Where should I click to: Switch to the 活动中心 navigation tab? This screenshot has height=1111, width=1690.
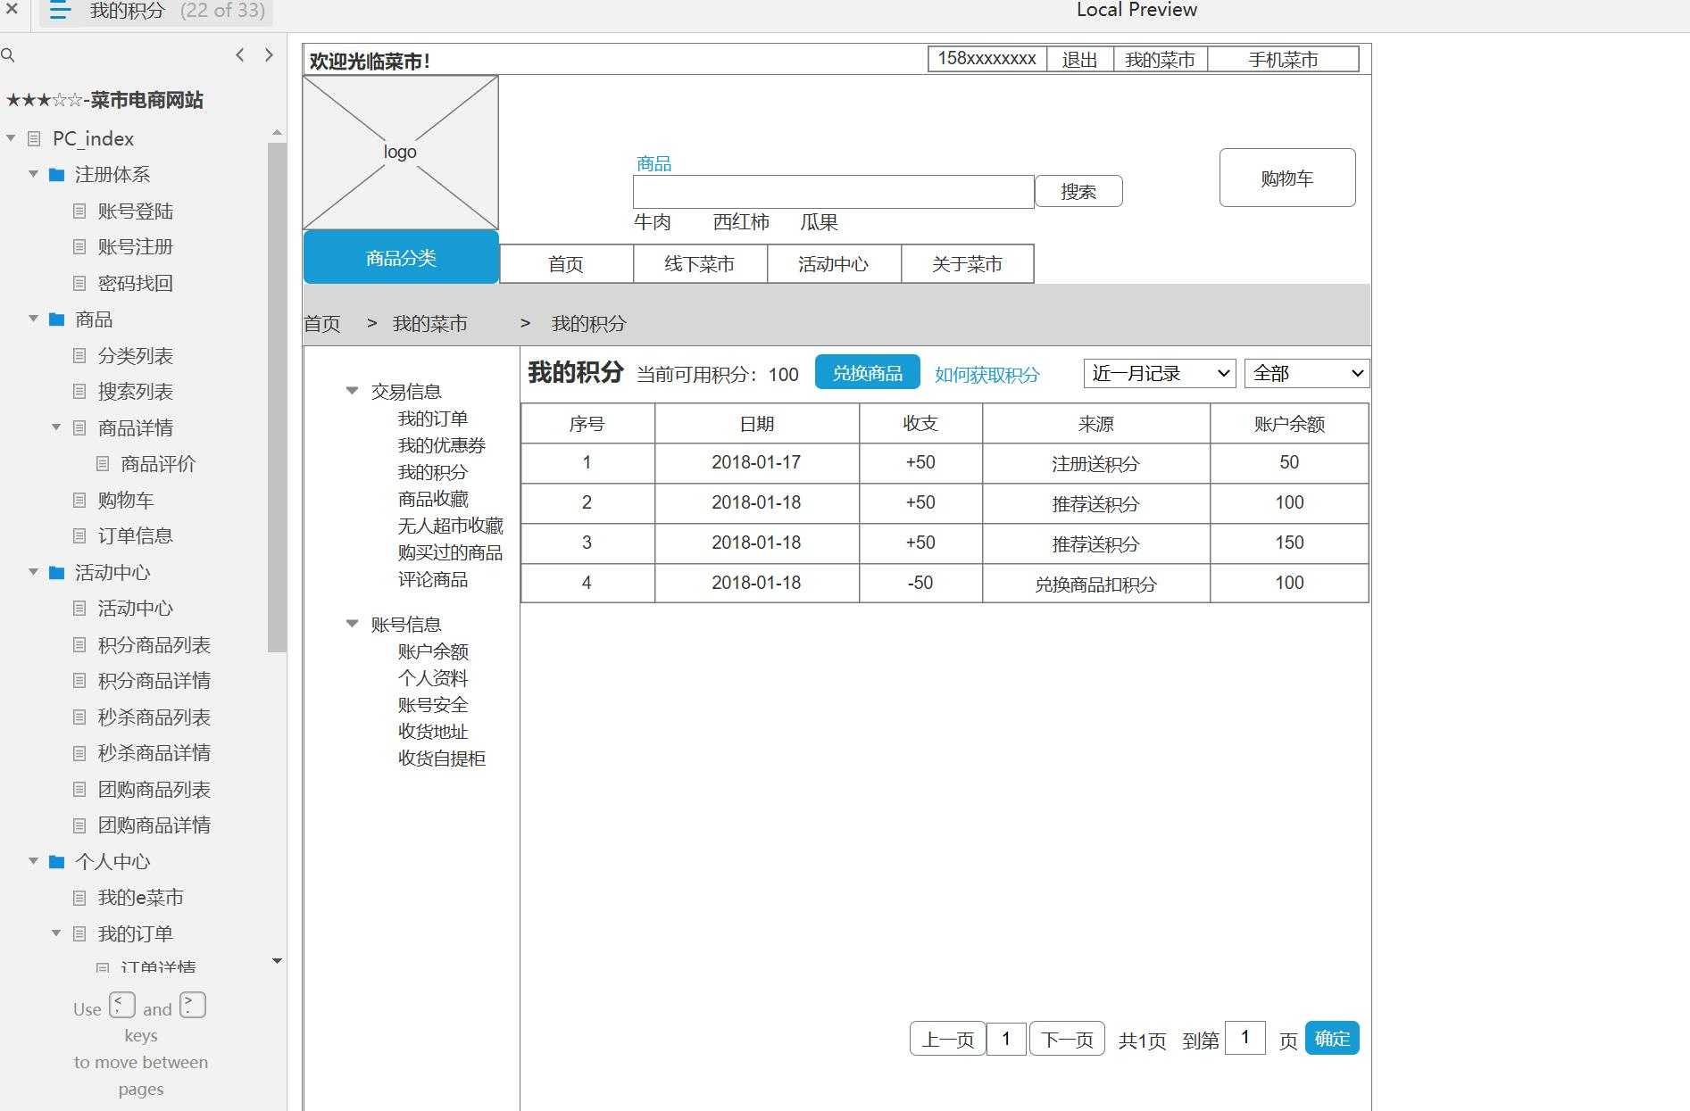(x=833, y=264)
